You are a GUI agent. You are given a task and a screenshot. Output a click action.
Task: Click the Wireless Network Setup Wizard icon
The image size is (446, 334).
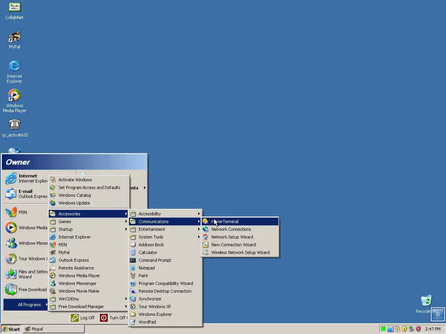pyautogui.click(x=205, y=252)
